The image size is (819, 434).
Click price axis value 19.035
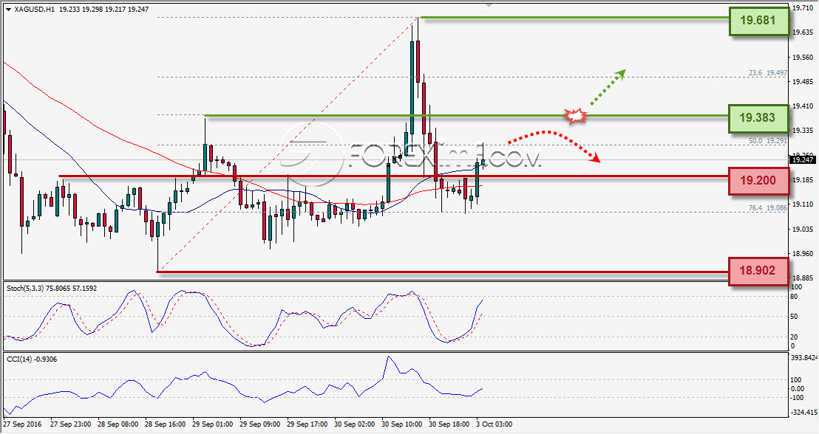[x=803, y=229]
